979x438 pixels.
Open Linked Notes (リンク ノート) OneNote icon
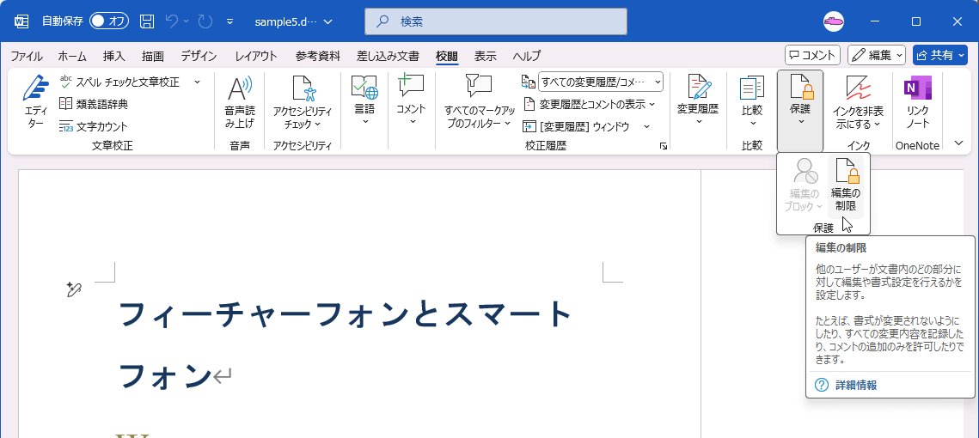(917, 88)
